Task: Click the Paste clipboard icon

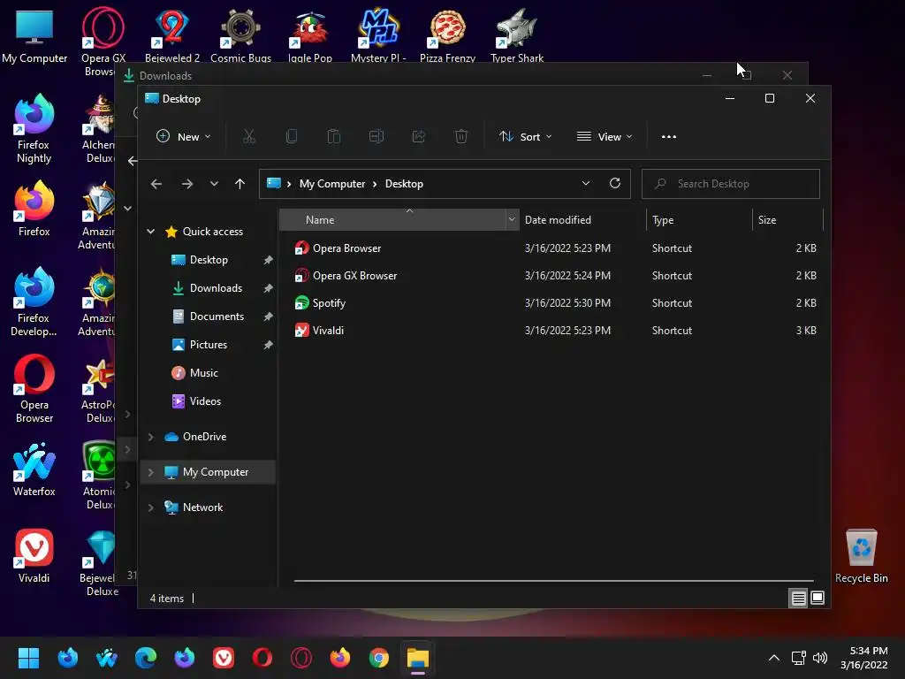Action: pos(333,137)
